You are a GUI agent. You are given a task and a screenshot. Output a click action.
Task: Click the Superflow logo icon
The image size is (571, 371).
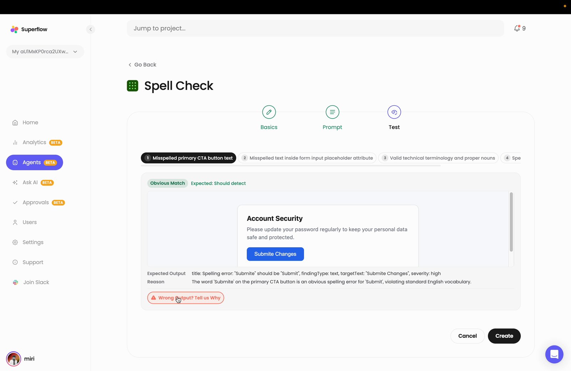(14, 29)
